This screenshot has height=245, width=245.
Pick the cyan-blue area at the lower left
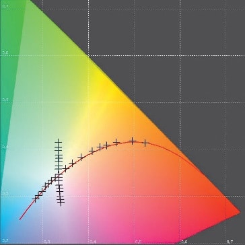tap(9, 220)
